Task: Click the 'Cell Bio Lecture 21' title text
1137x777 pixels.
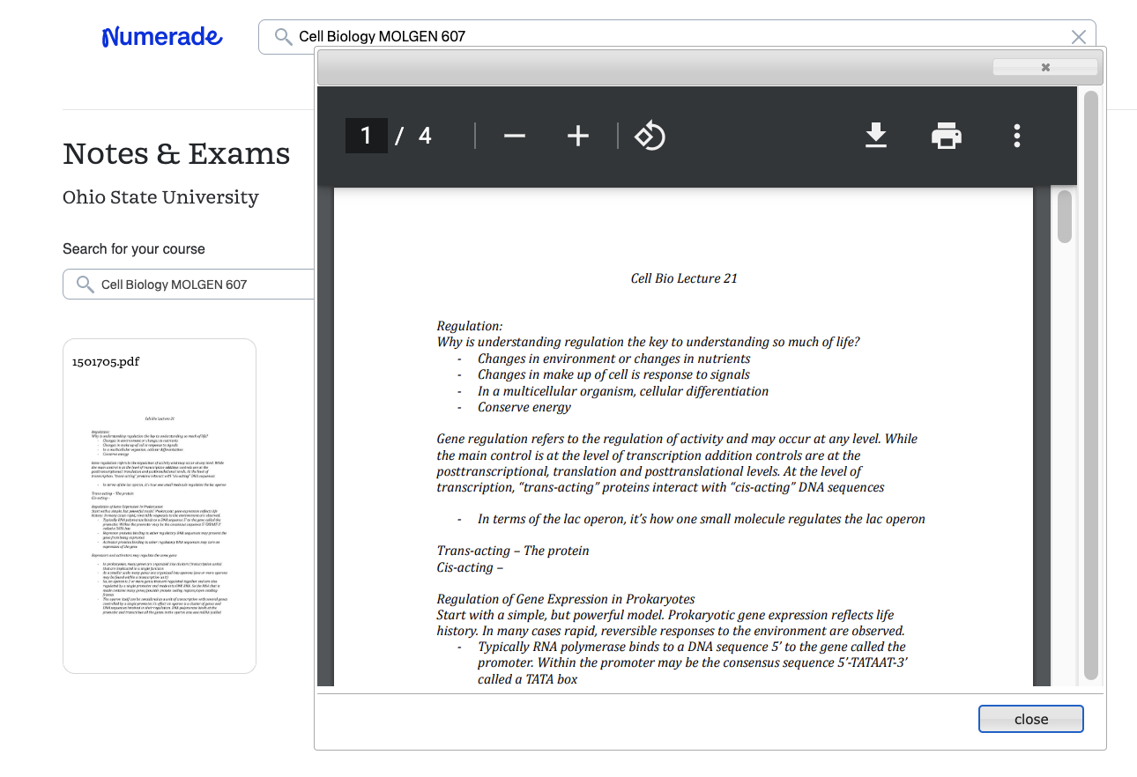Action: tap(684, 278)
